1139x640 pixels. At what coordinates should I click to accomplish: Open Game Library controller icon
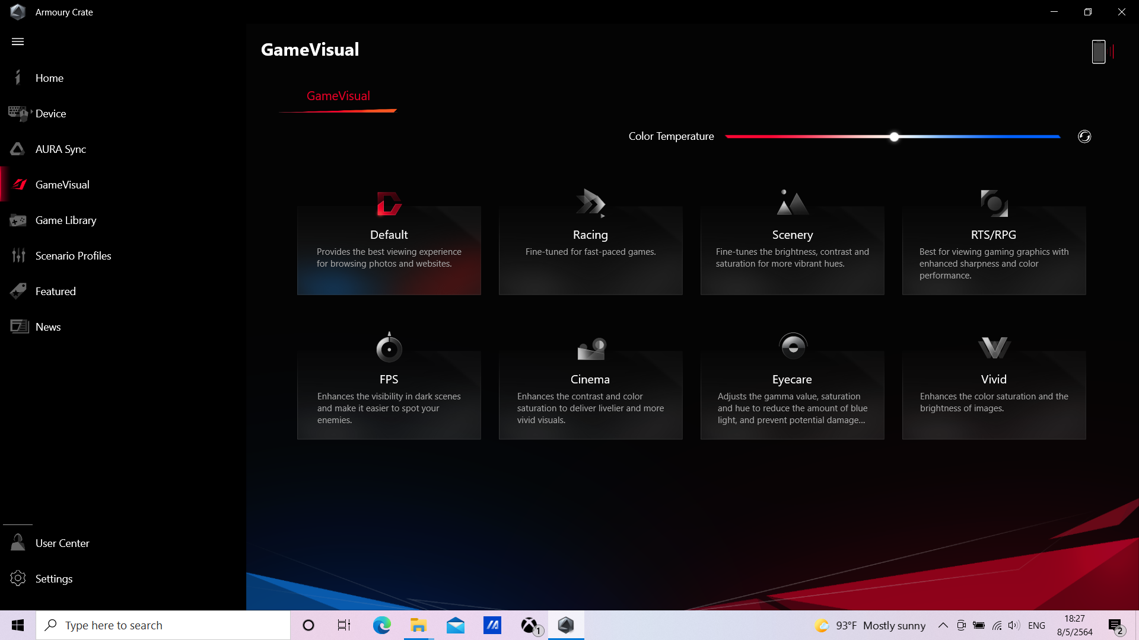(x=18, y=220)
